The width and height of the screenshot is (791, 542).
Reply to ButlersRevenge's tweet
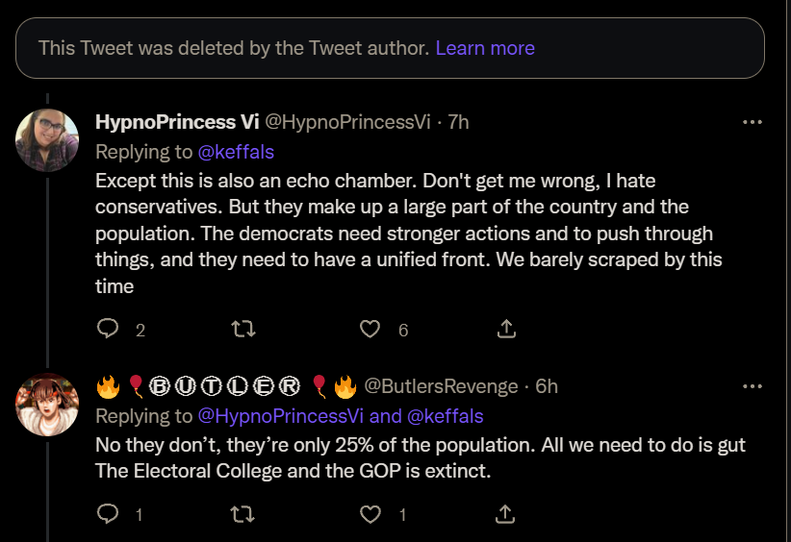click(x=108, y=514)
